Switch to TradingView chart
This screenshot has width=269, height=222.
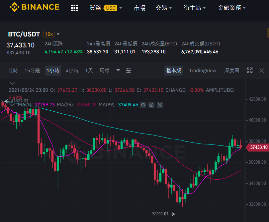click(203, 71)
